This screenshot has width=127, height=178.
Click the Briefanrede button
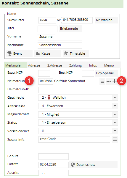[70, 29]
